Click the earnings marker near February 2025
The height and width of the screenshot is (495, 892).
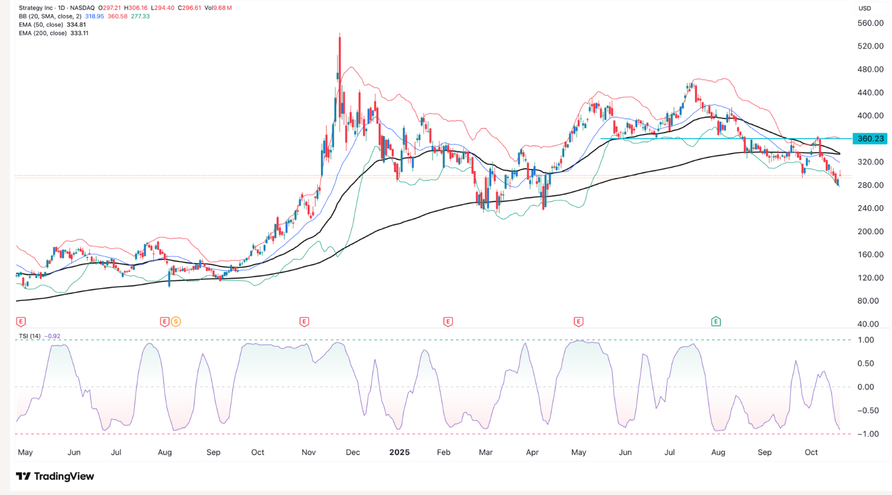click(448, 322)
